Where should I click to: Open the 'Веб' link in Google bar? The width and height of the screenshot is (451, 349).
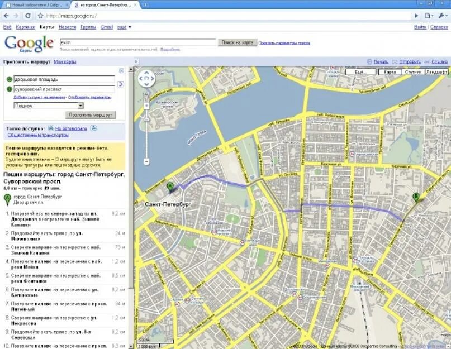[7, 27]
